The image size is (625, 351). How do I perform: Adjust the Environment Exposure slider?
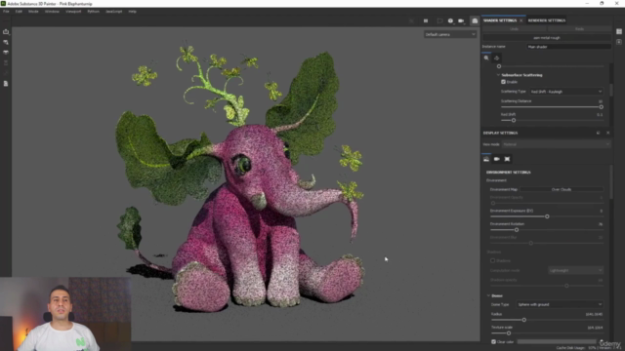[547, 216]
